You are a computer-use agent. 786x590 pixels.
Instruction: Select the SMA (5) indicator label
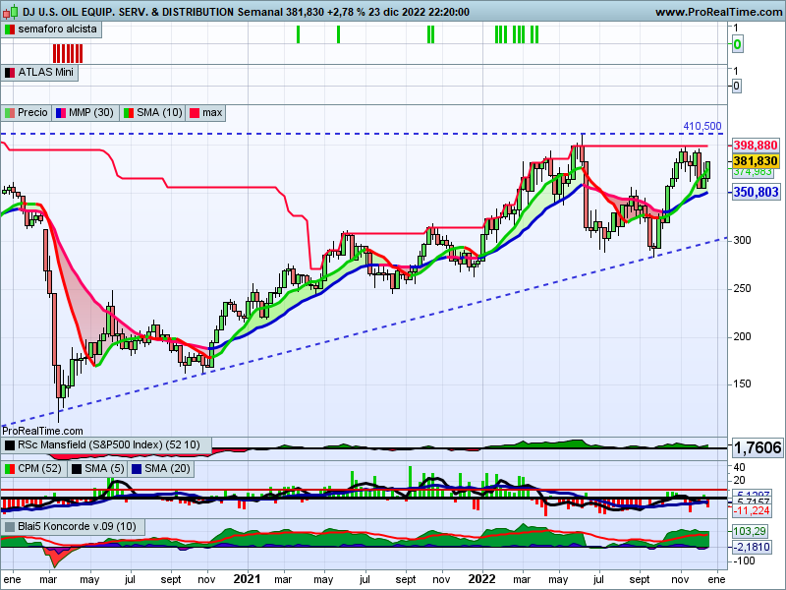(104, 468)
